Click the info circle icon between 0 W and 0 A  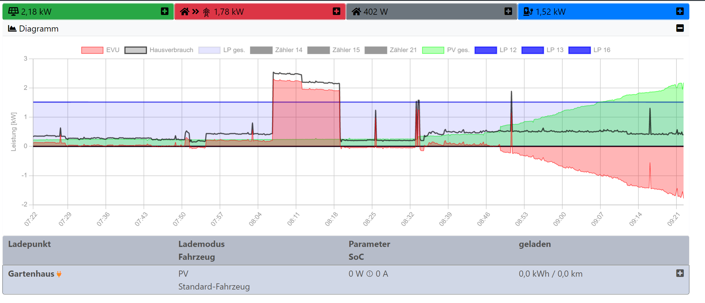pos(370,274)
